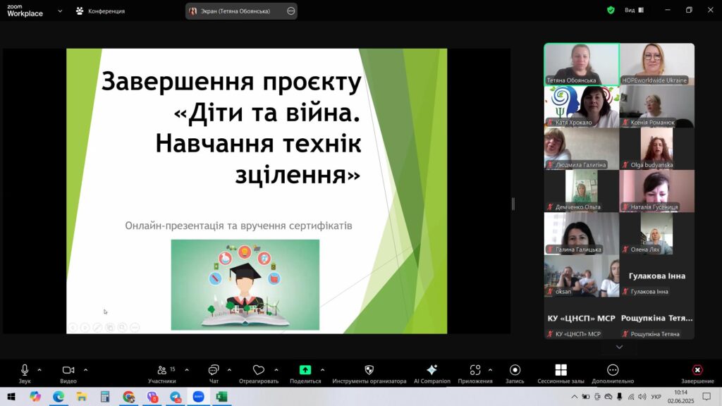722x406 pixels.
Task: Click the green Share screen icon
Action: coord(305,370)
